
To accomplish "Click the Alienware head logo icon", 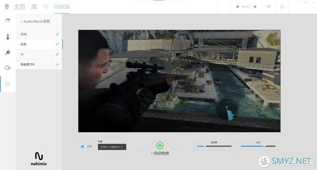I will point(7,7).
